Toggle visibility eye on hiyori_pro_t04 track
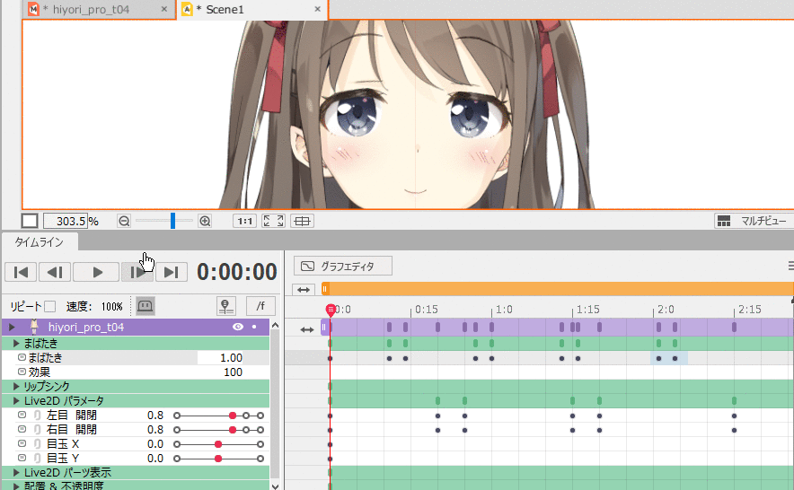 238,328
